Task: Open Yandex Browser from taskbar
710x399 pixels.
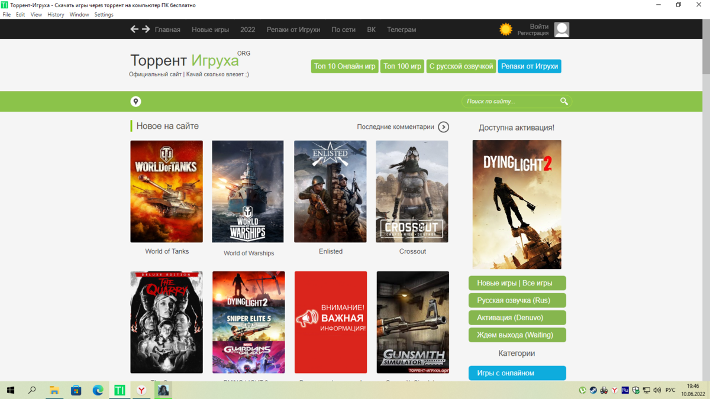Action: tap(141, 390)
